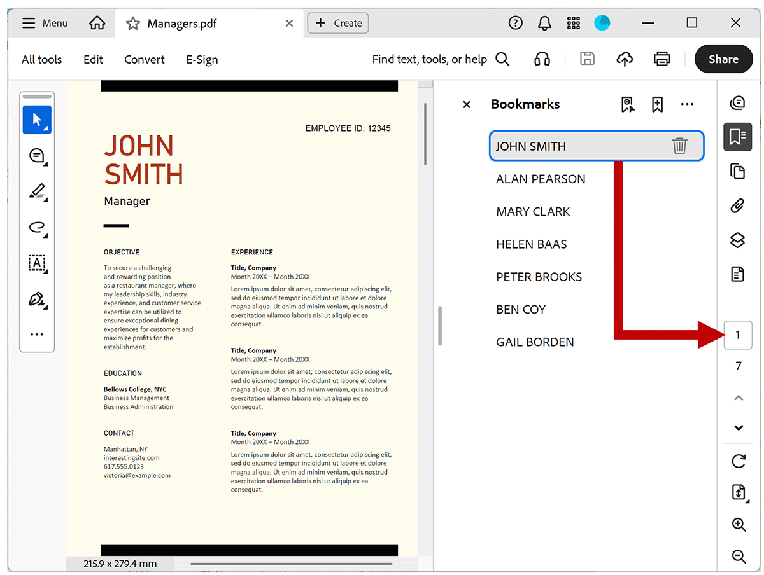Open the page thumbnails panel
Image resolution: width=764 pixels, height=575 pixels.
tap(738, 171)
